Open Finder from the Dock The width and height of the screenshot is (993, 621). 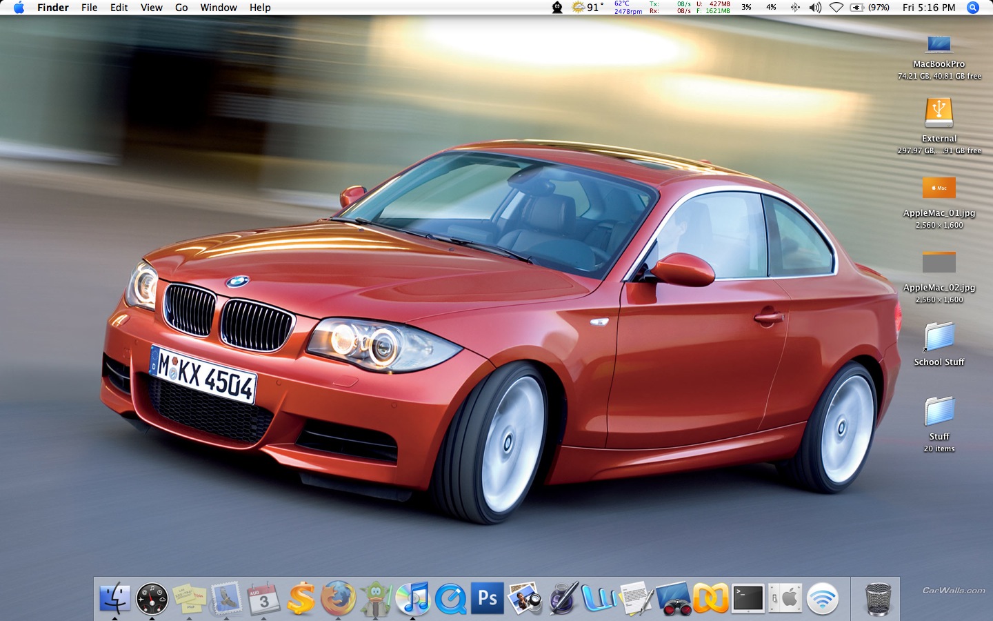click(x=114, y=598)
